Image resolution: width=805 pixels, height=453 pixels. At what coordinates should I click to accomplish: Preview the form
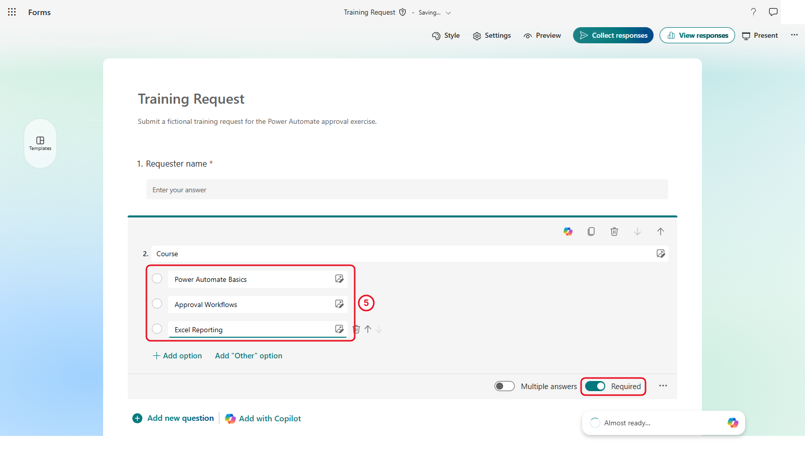point(542,35)
